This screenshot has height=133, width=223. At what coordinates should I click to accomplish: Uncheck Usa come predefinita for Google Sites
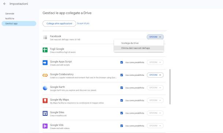[122, 113]
